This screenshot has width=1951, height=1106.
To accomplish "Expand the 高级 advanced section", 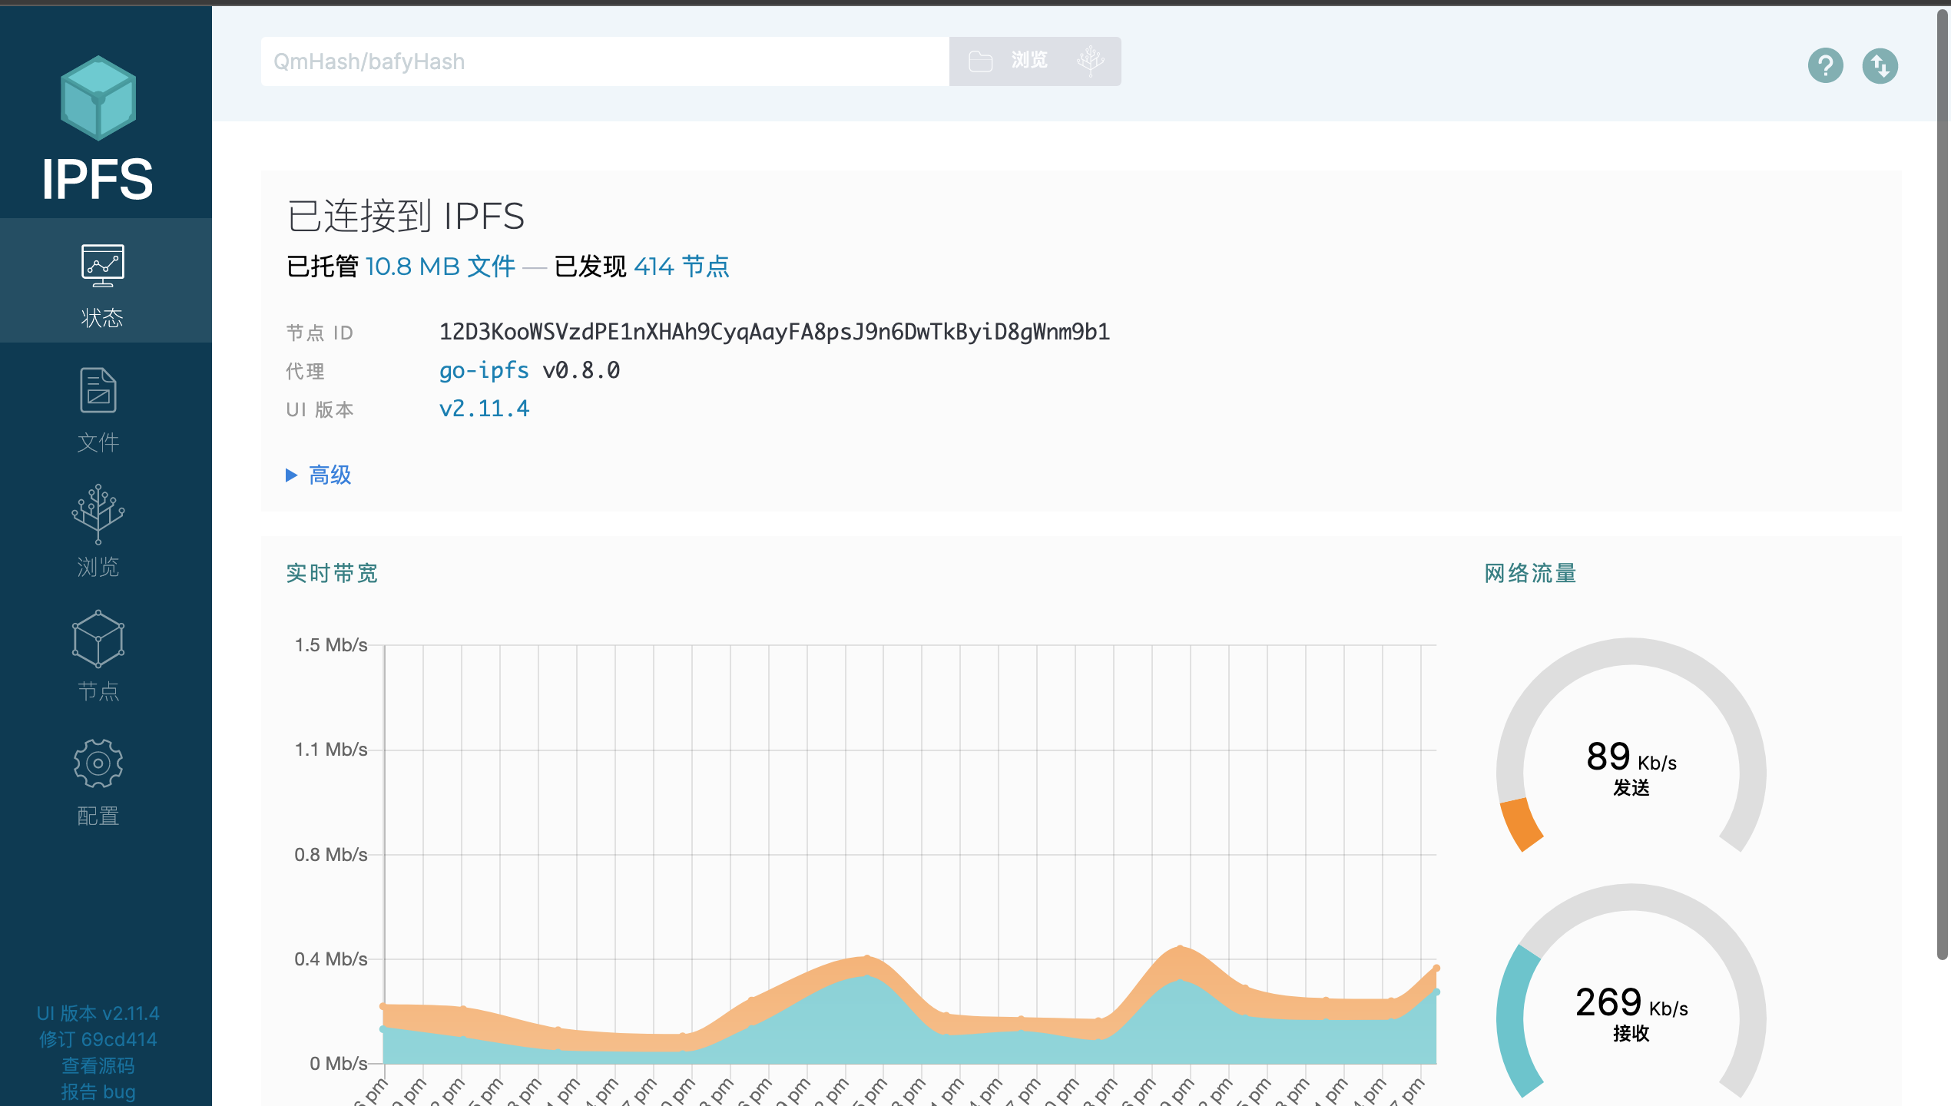I will 319,475.
